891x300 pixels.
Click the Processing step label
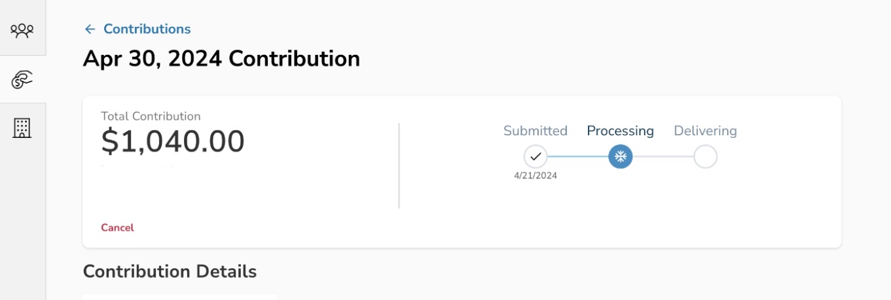pos(620,131)
